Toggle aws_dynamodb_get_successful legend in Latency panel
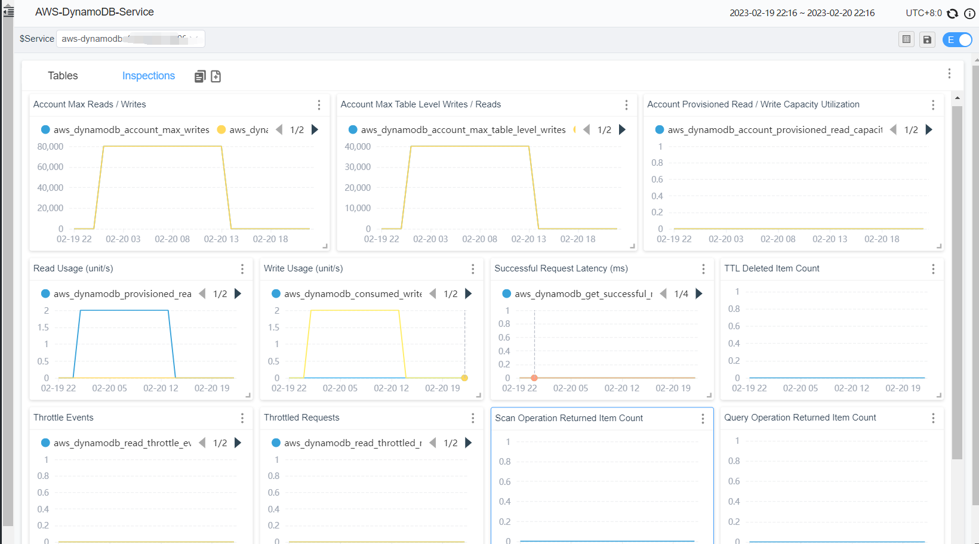This screenshot has height=544, width=979. click(x=577, y=294)
